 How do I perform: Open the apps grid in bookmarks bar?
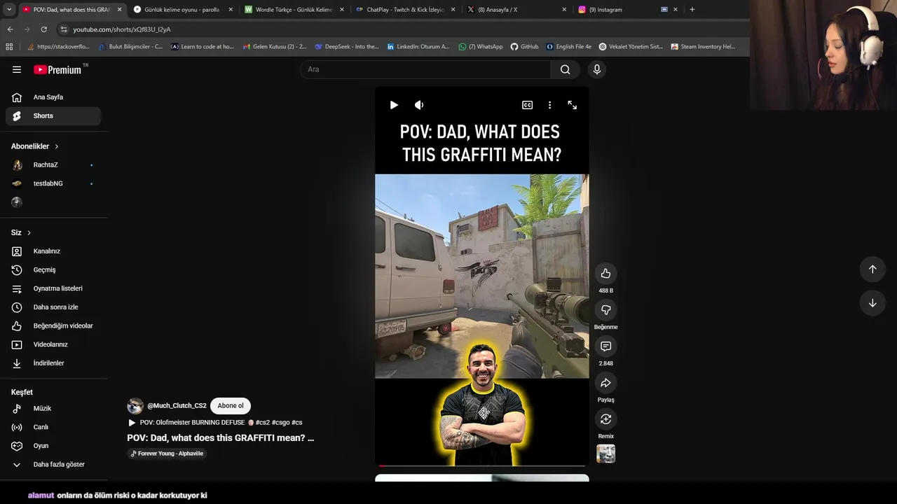click(x=9, y=47)
